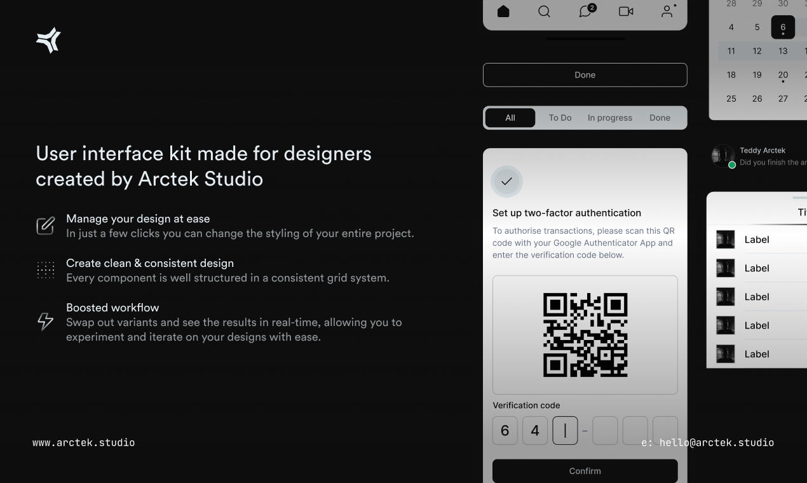Click 'Create clean & consistent design' text
807x483 pixels.
[x=150, y=263]
